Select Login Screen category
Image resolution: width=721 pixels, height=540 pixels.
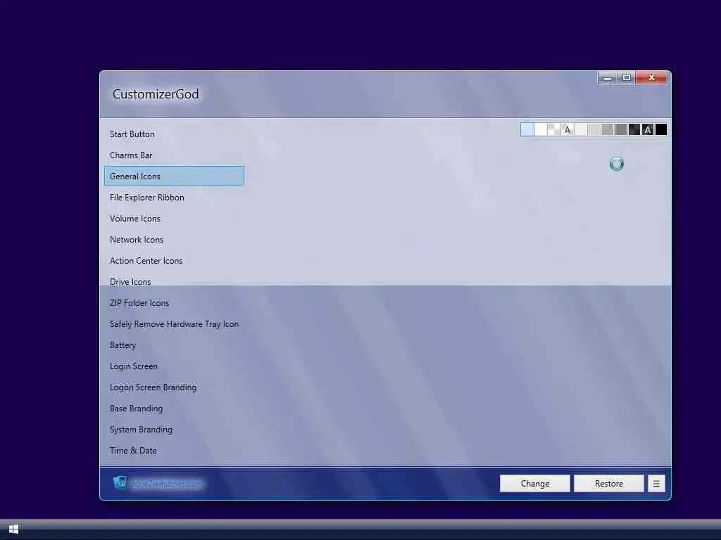pyautogui.click(x=175, y=366)
